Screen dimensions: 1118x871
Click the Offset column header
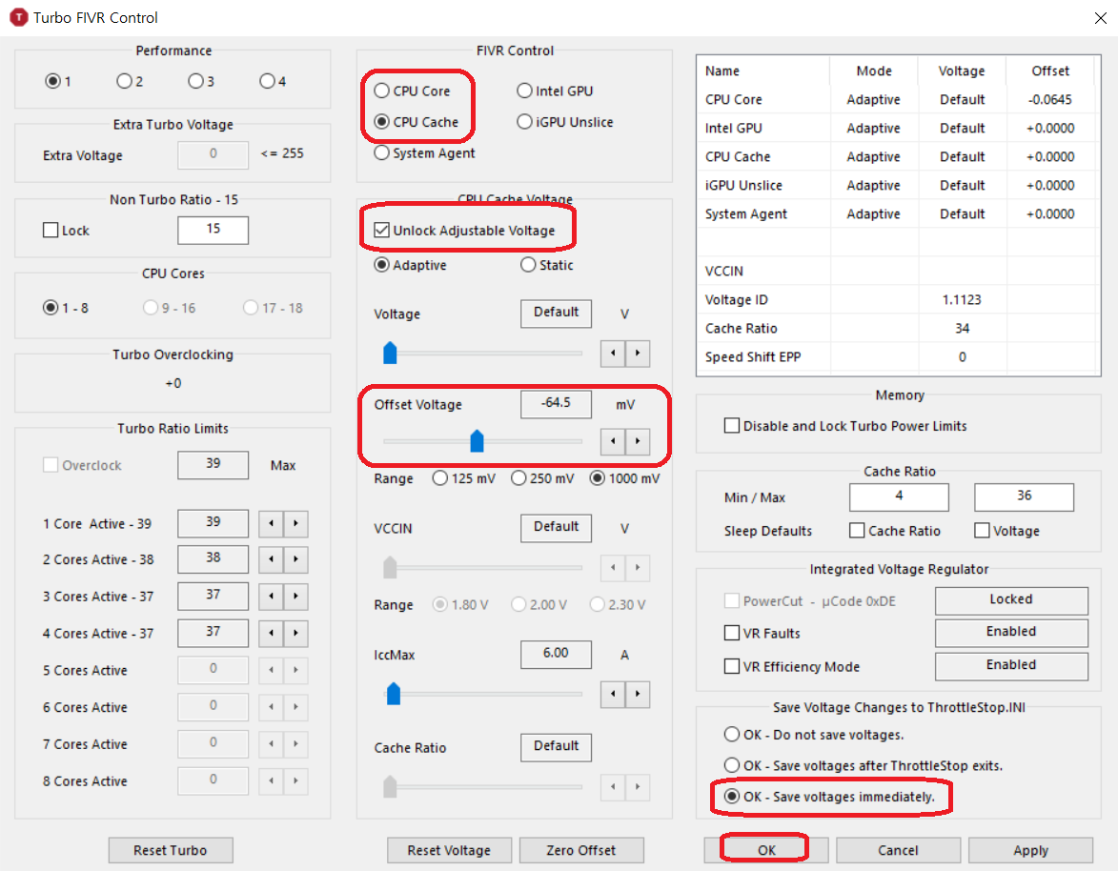(x=1050, y=71)
